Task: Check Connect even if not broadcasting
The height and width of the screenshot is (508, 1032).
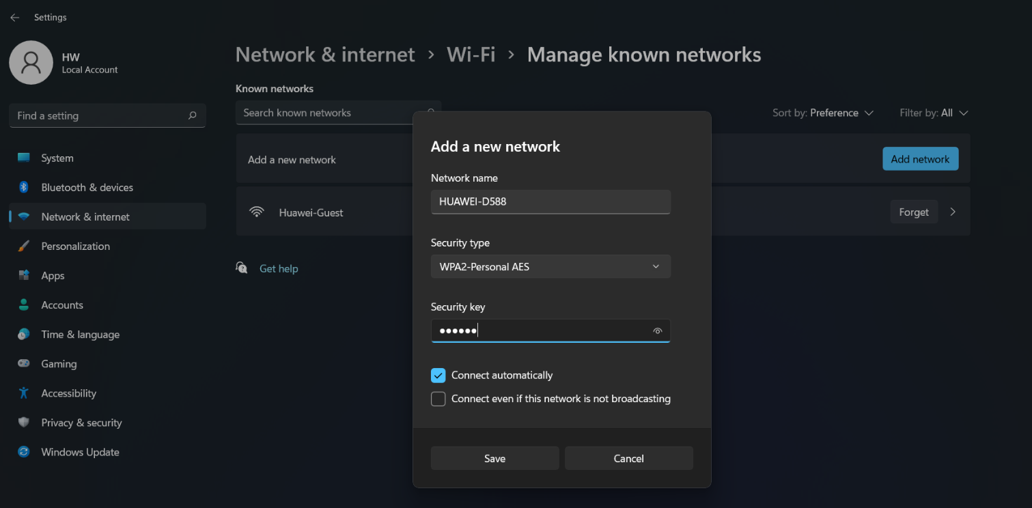Action: tap(438, 399)
